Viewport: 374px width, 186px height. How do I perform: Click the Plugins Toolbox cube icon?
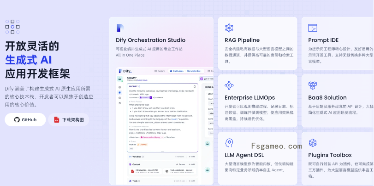click(313, 143)
